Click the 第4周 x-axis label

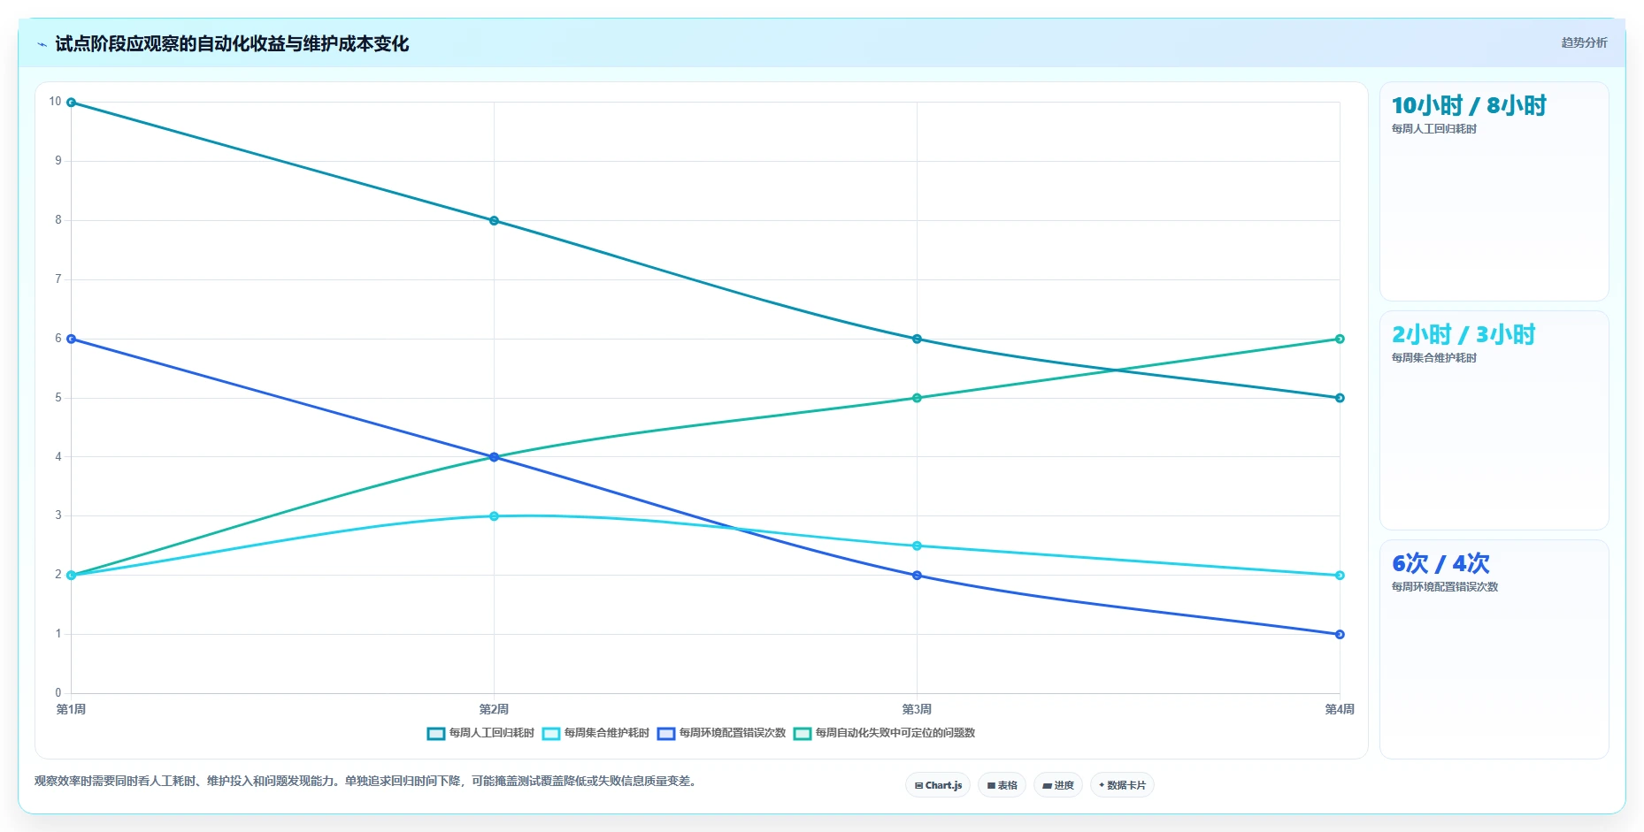(1340, 709)
